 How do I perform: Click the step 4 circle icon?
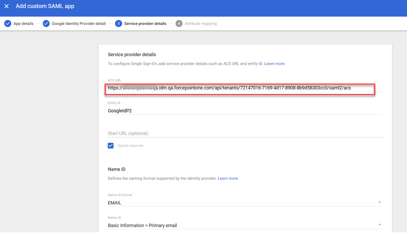tap(179, 23)
